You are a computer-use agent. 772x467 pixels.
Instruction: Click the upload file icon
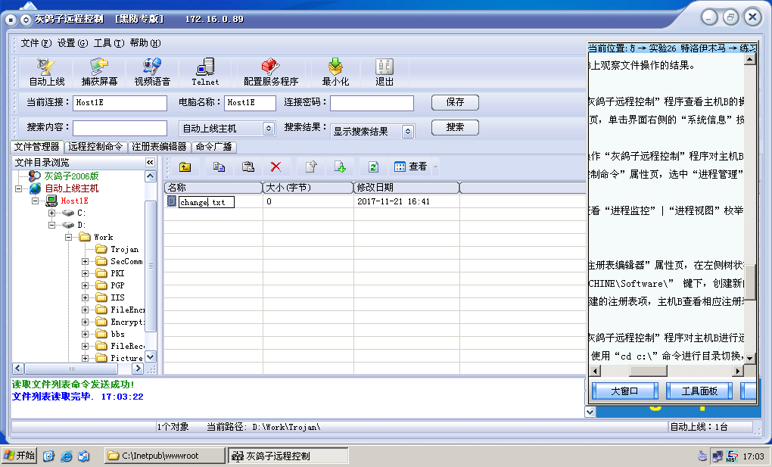(311, 167)
